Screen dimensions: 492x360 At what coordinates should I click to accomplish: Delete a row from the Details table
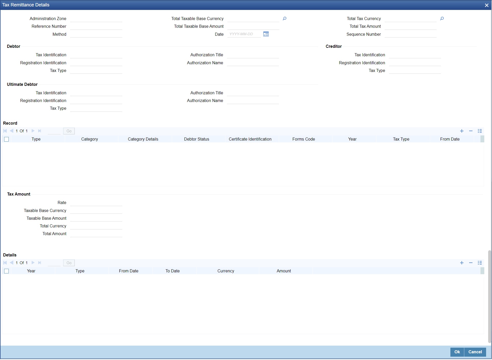[x=471, y=263]
